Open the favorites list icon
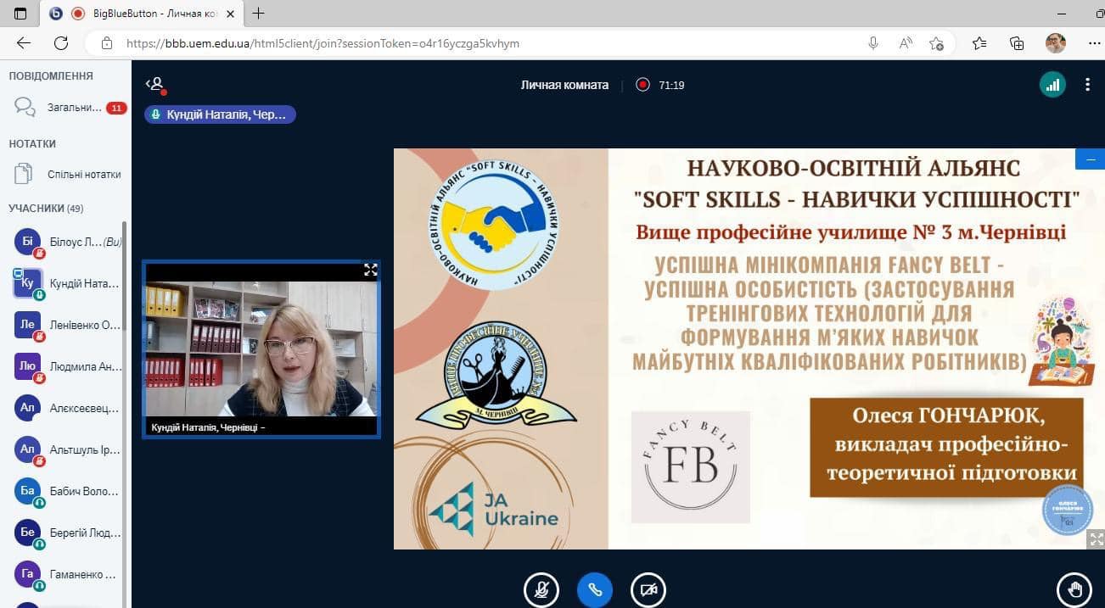Image resolution: width=1105 pixels, height=608 pixels. [979, 43]
